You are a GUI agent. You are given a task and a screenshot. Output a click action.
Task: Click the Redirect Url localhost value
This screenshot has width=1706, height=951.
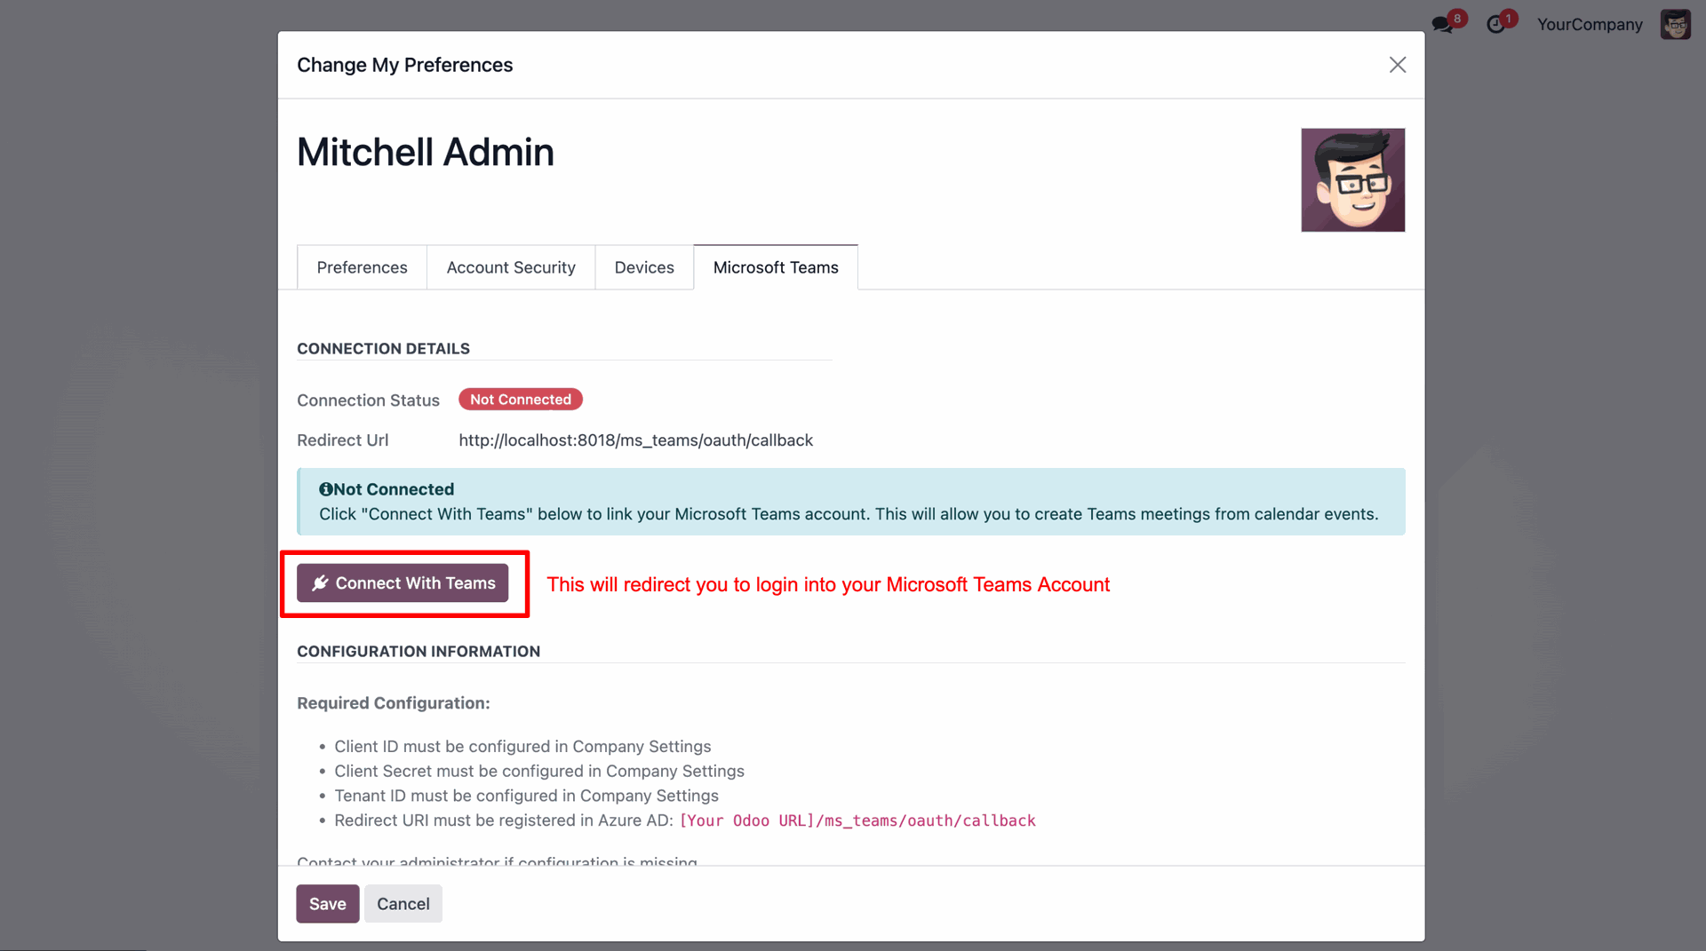pos(635,440)
